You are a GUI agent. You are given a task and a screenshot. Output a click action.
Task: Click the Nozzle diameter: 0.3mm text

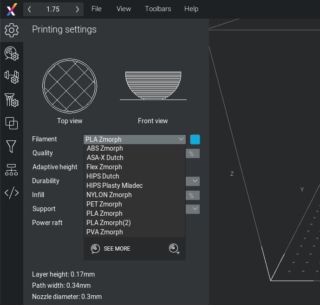point(67,297)
